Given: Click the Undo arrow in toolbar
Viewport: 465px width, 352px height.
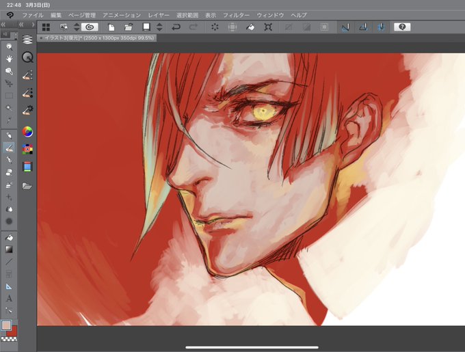Looking at the screenshot, I should tap(176, 27).
